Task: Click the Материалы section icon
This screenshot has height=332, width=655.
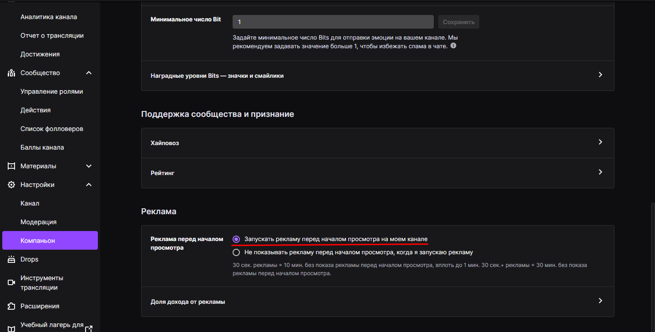Action: click(11, 166)
